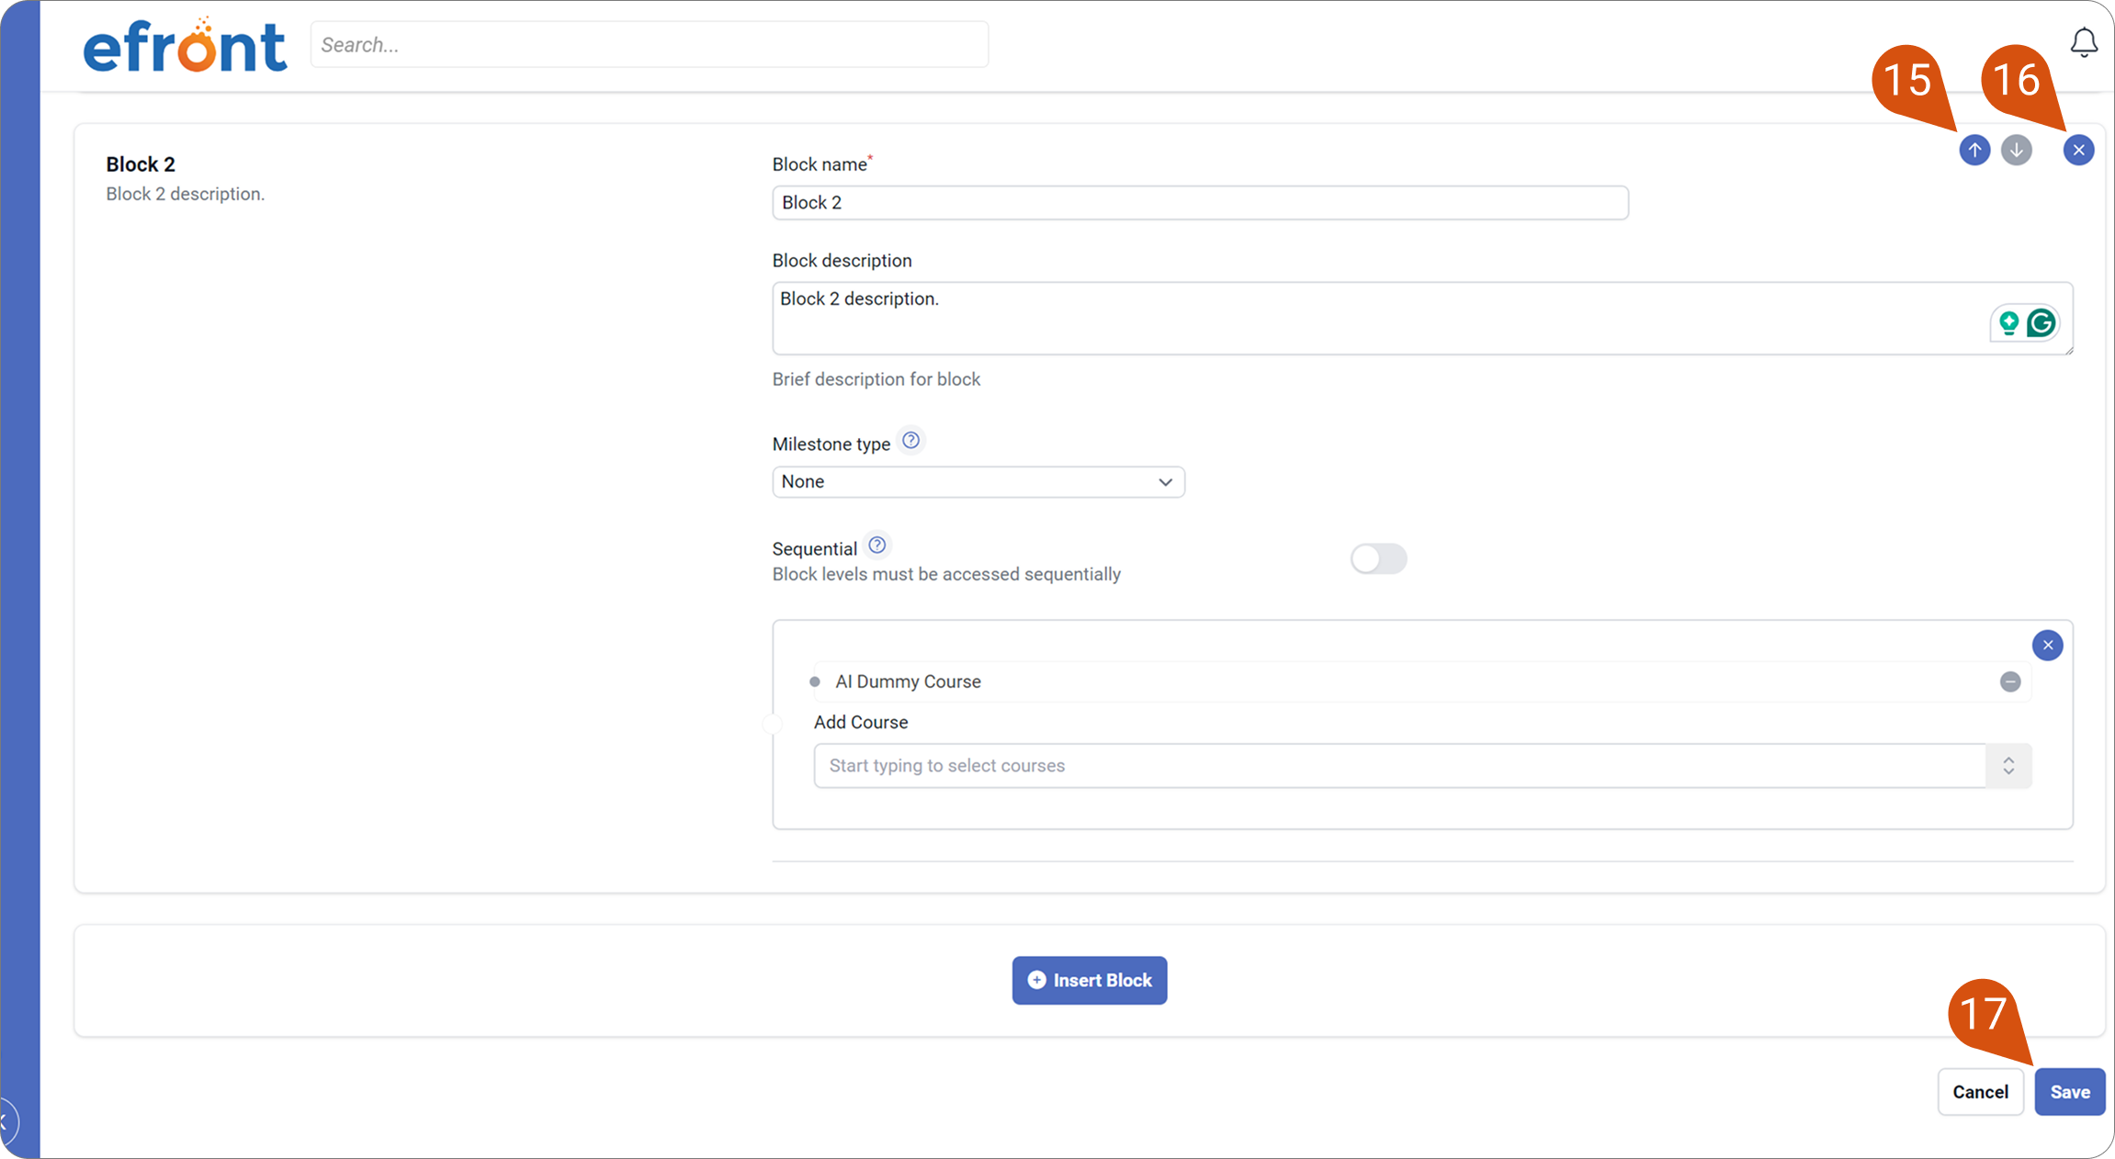Image resolution: width=2115 pixels, height=1159 pixels.
Task: Toggle the Sequential switch
Action: coord(1378,558)
